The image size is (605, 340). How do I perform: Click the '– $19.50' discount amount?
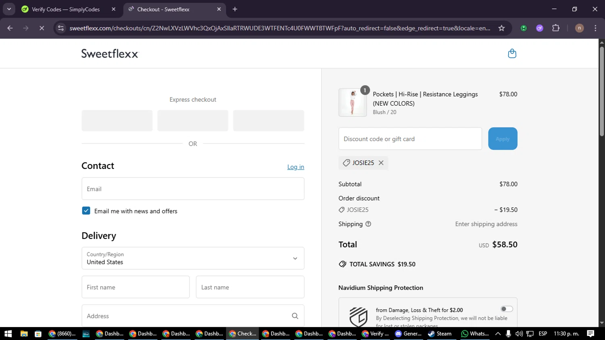point(506,210)
